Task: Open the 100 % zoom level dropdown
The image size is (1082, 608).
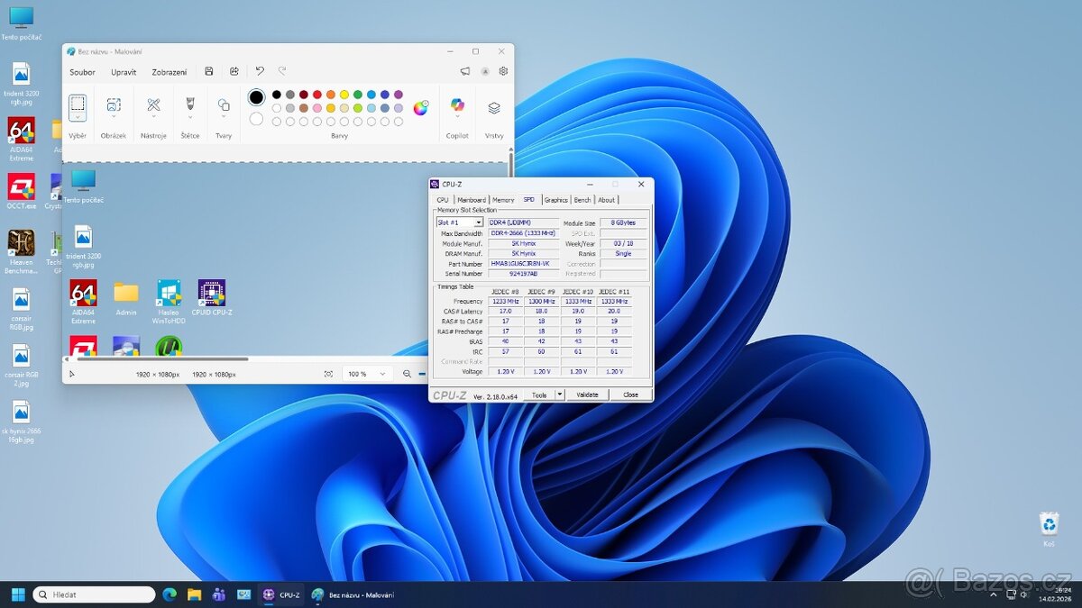Action: point(368,374)
